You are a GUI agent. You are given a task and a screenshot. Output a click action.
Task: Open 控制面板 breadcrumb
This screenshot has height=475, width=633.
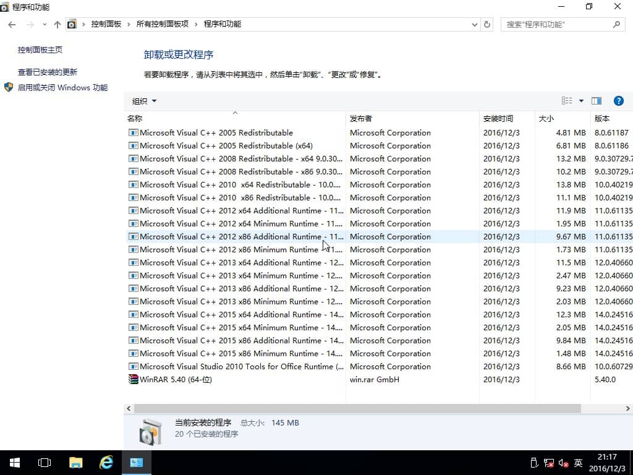[x=106, y=24]
